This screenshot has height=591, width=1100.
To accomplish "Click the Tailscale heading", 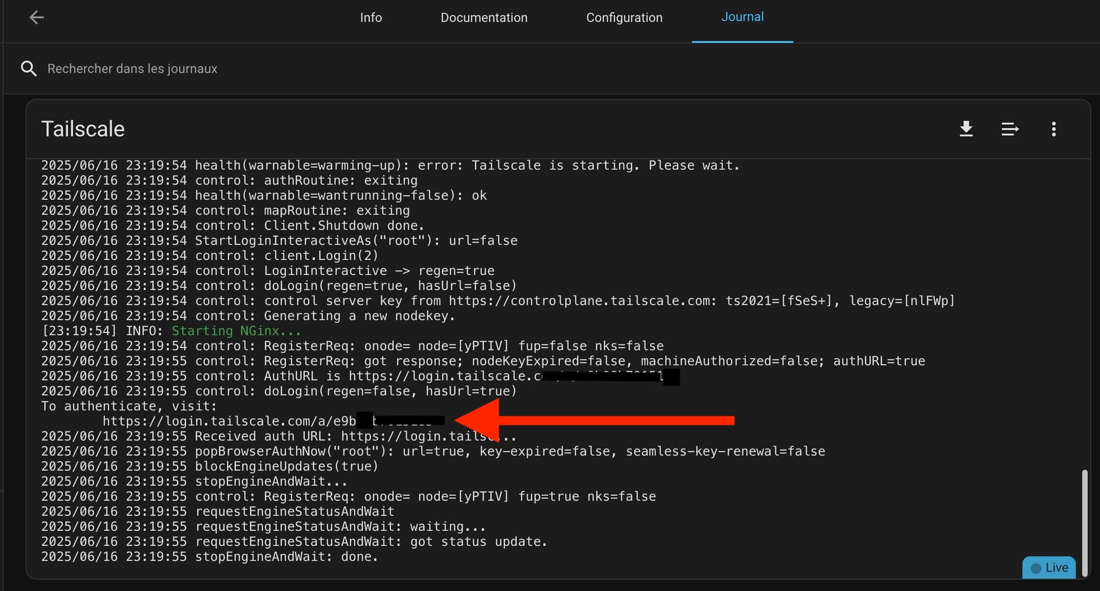I will pos(82,129).
